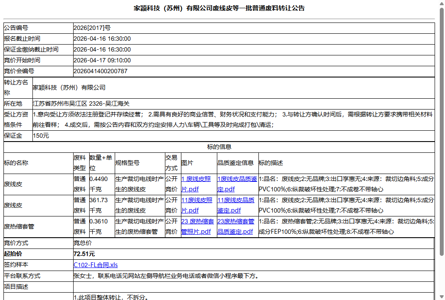Click the PVC100% description in the 0.4490 row
This screenshot has height=300, width=445.
coord(346,184)
